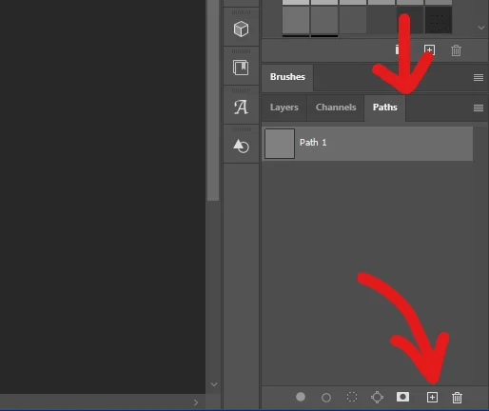This screenshot has width=489, height=411.
Task: Select the Path 1 row
Action: click(x=367, y=144)
